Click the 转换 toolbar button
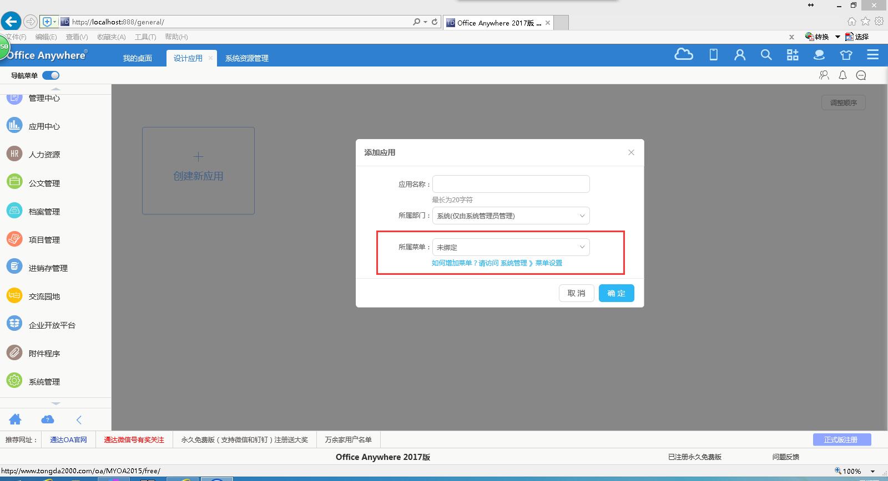Viewport: 888px width, 481px height. (817, 37)
